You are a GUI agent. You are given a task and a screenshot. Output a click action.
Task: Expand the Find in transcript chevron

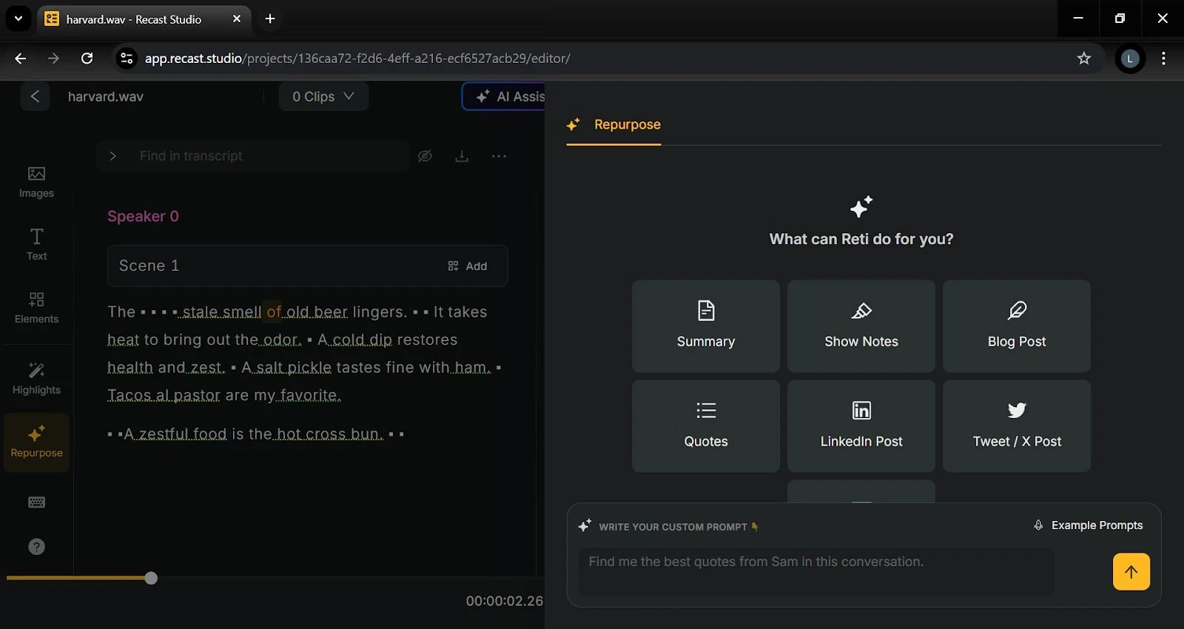point(112,156)
